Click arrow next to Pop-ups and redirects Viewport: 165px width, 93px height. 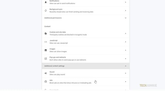126,59
